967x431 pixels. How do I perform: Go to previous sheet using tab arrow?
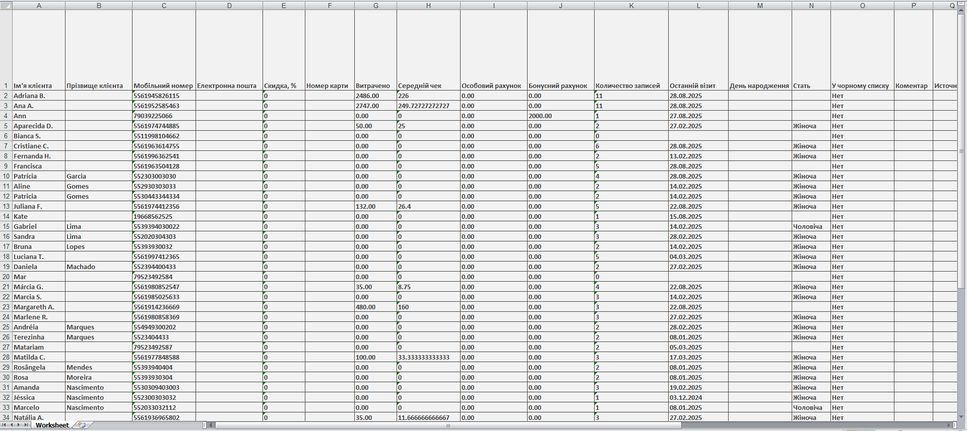click(x=12, y=425)
